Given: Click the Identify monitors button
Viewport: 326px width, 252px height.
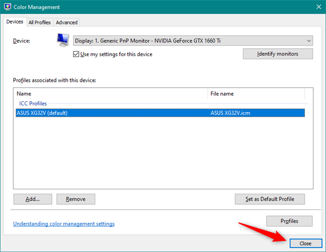Looking at the screenshot, I should click(278, 54).
